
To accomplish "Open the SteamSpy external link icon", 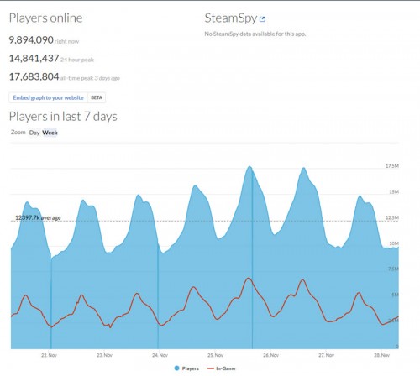I will (x=262, y=19).
